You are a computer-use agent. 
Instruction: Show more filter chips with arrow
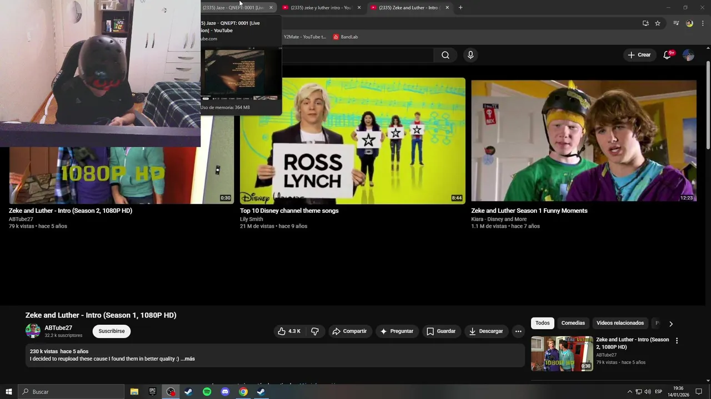click(670, 324)
